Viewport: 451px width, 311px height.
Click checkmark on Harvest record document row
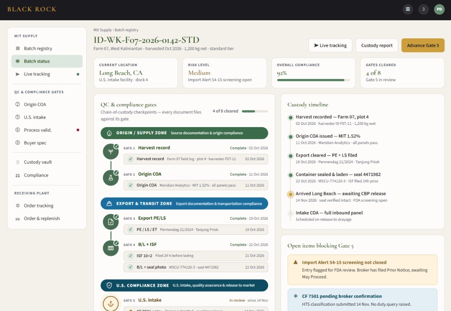pos(130,159)
